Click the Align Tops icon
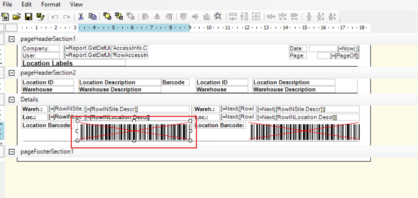This screenshot has width=418, height=198. coord(183,17)
